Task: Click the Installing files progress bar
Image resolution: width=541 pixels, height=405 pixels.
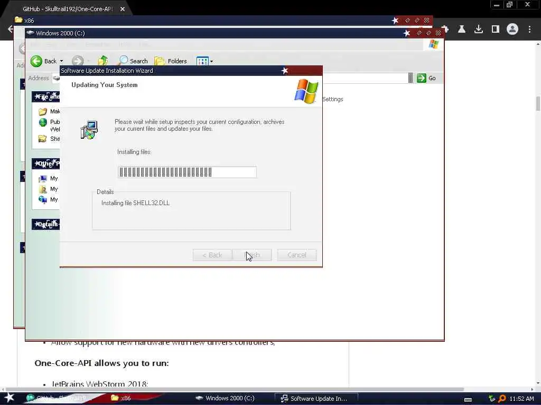Action: [x=188, y=172]
